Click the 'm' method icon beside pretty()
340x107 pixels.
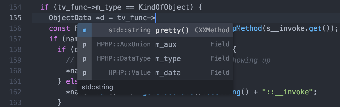pos(84,30)
